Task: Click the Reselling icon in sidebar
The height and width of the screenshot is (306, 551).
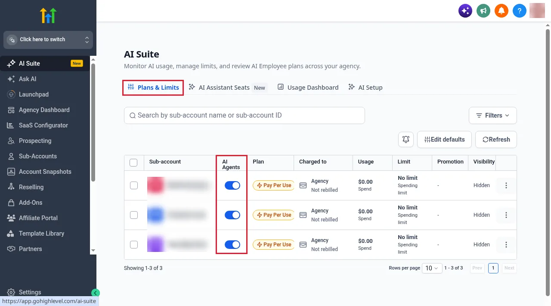Action: [x=11, y=187]
